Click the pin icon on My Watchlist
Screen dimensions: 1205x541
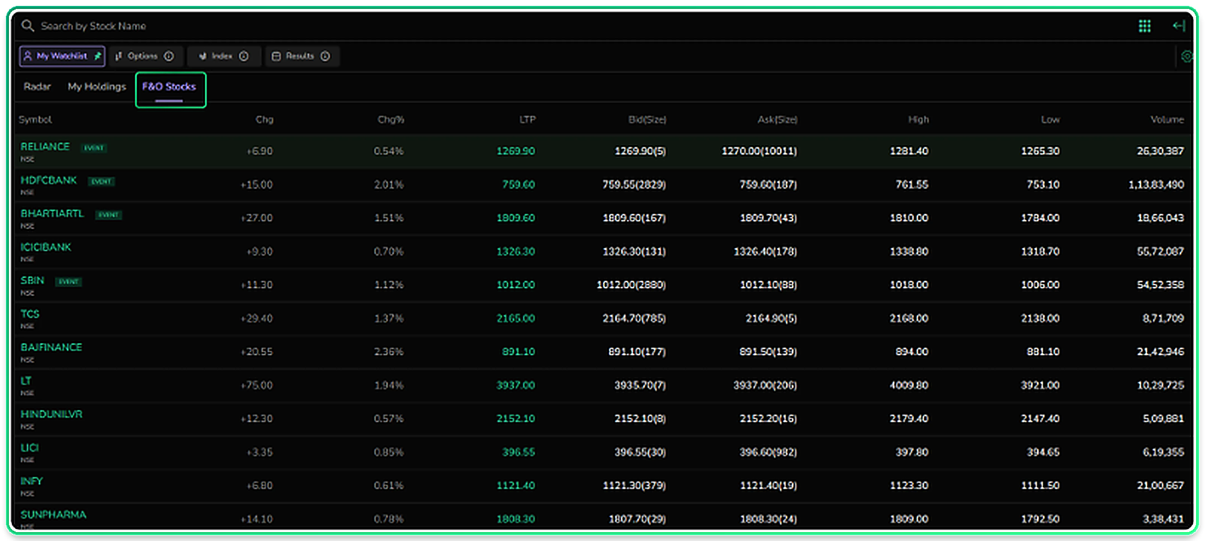pyautogui.click(x=98, y=56)
